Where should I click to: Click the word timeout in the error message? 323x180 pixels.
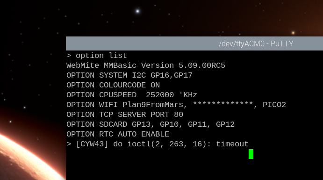232,144
